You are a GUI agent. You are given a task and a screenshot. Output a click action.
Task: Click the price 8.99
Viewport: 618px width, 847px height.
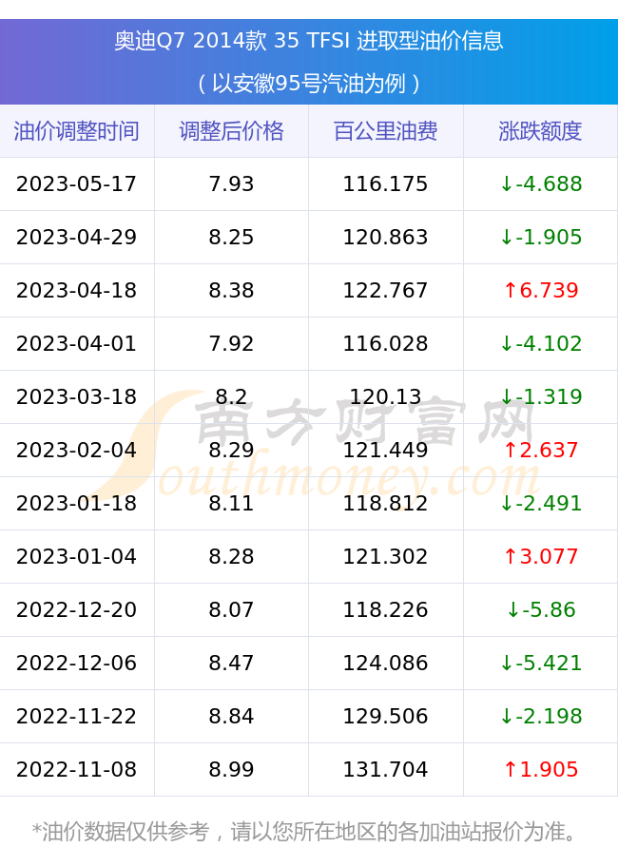231,769
